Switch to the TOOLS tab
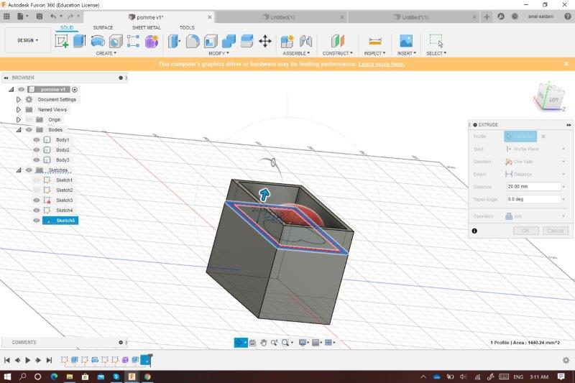 pyautogui.click(x=187, y=27)
